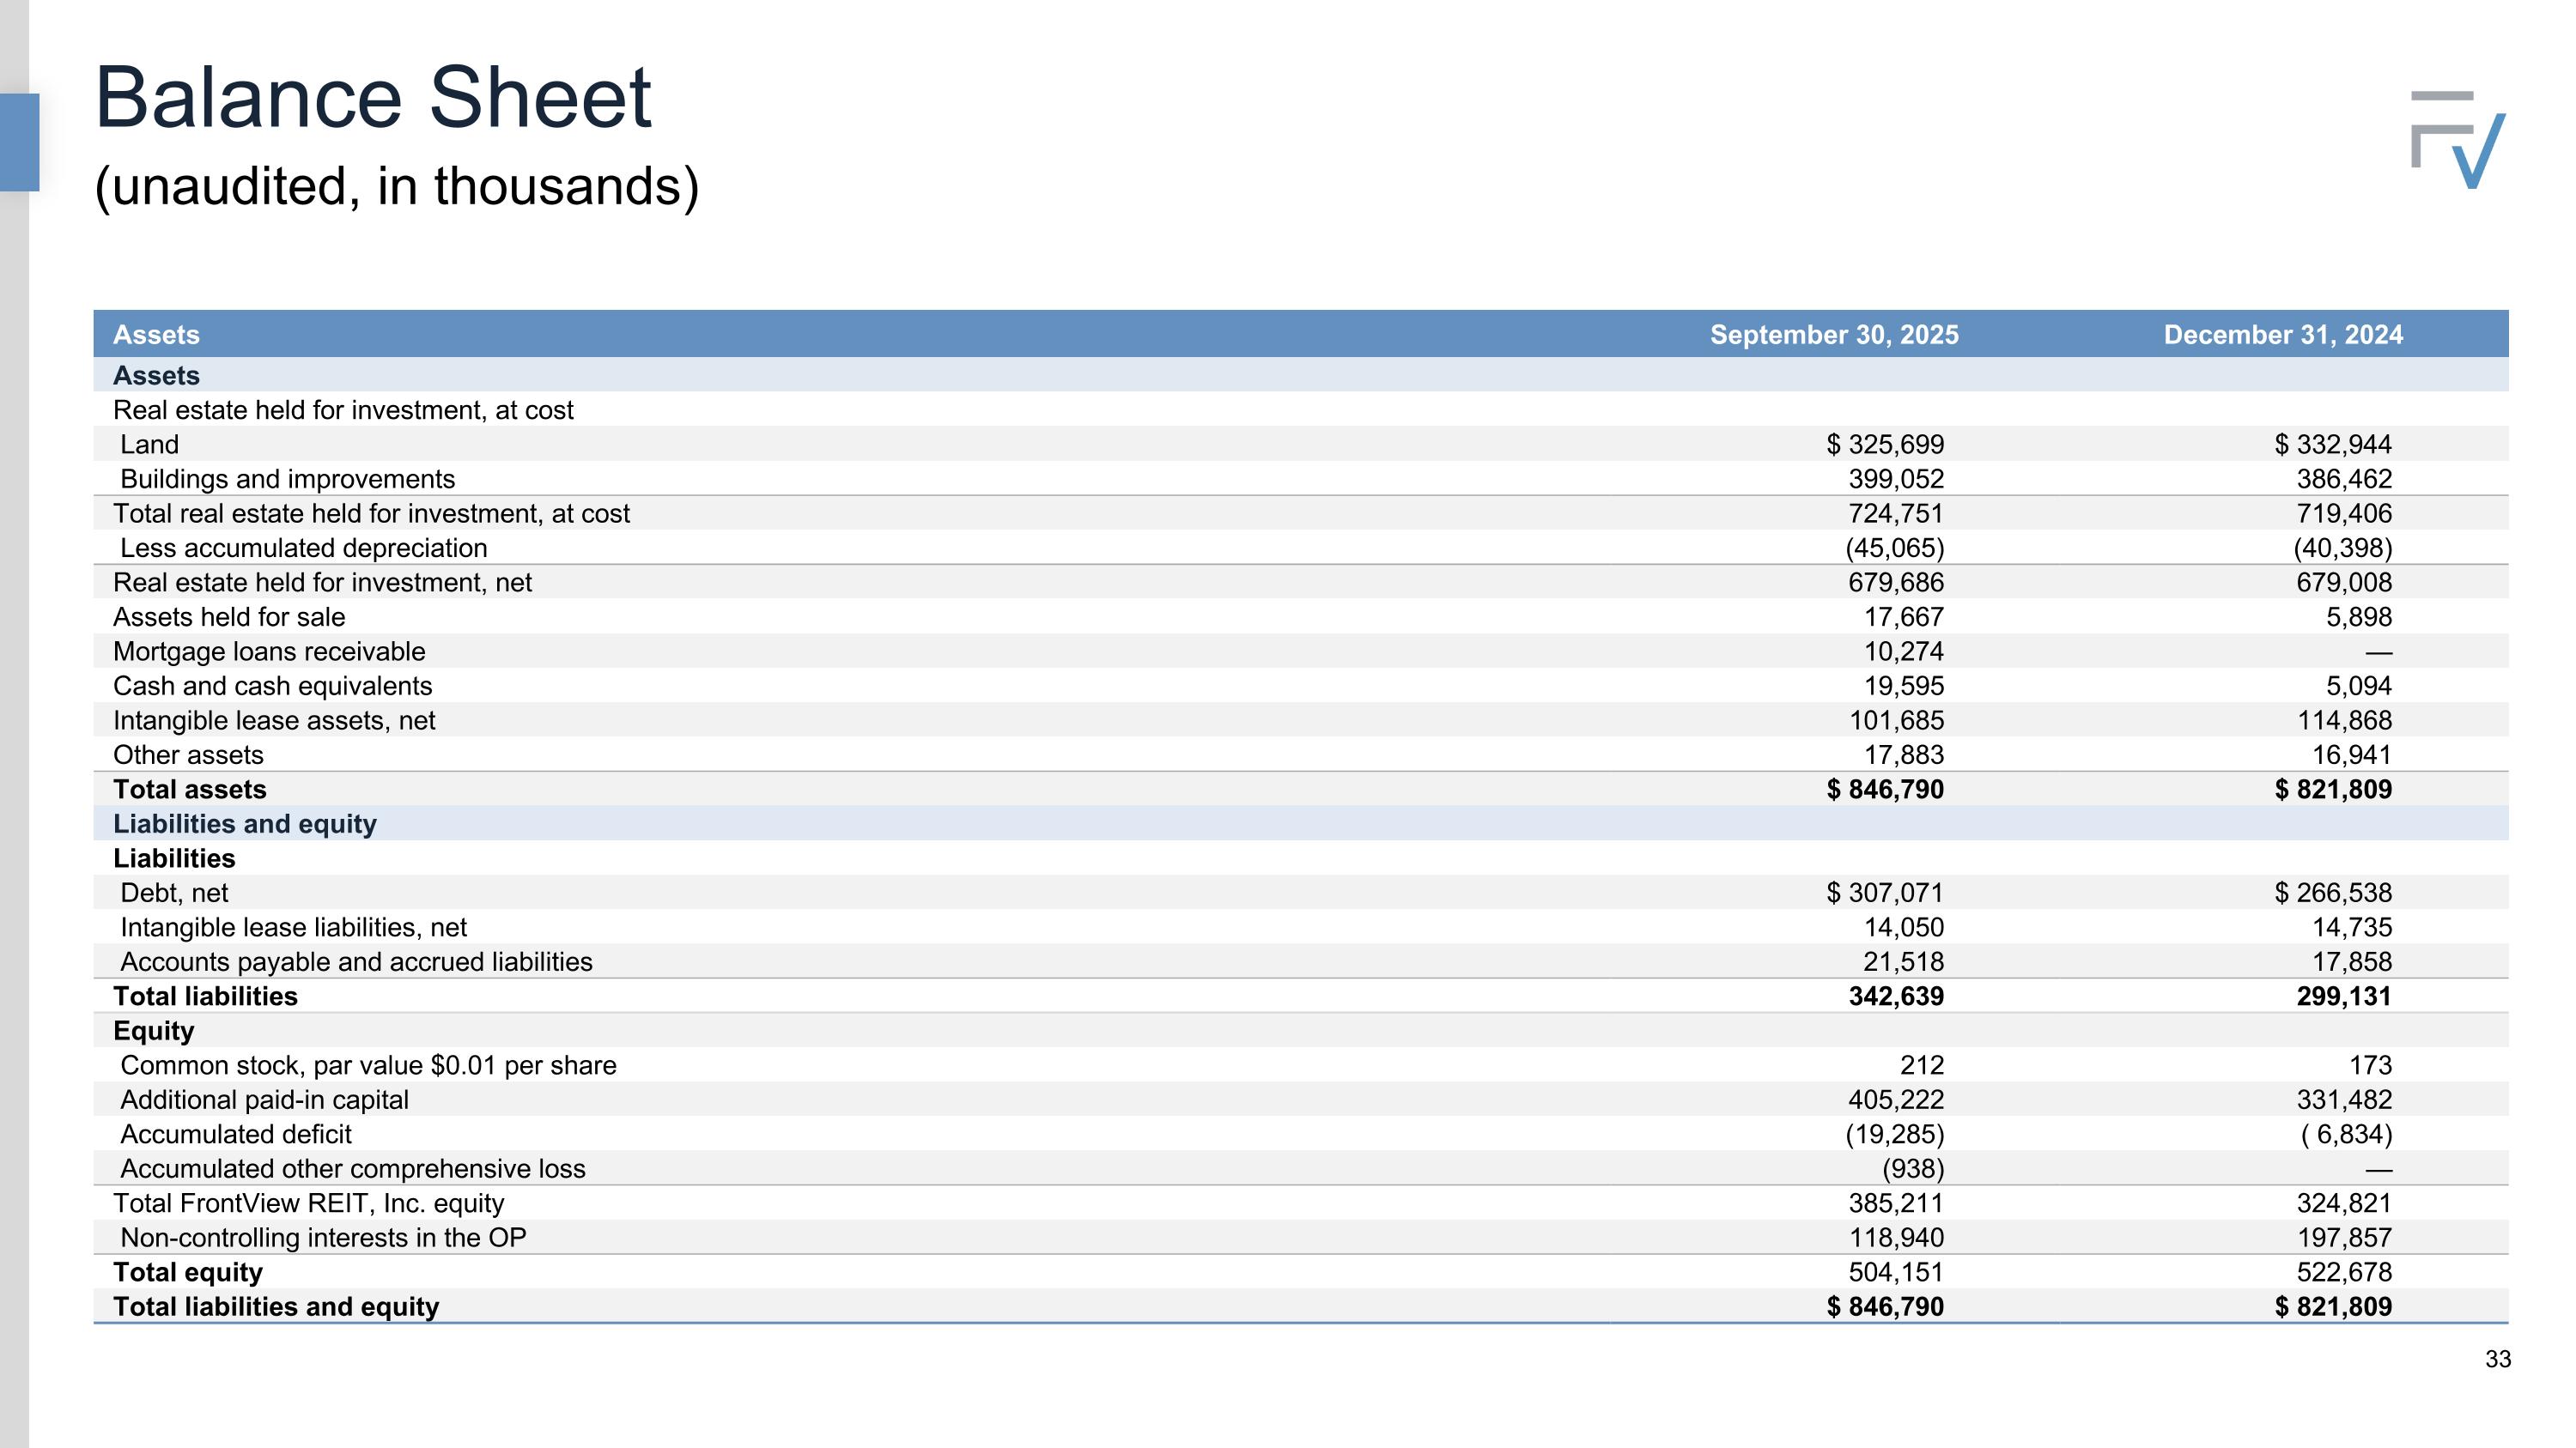Click the FrontView logo in top-right corner
This screenshot has height=1448, width=2576.
coord(2457,140)
